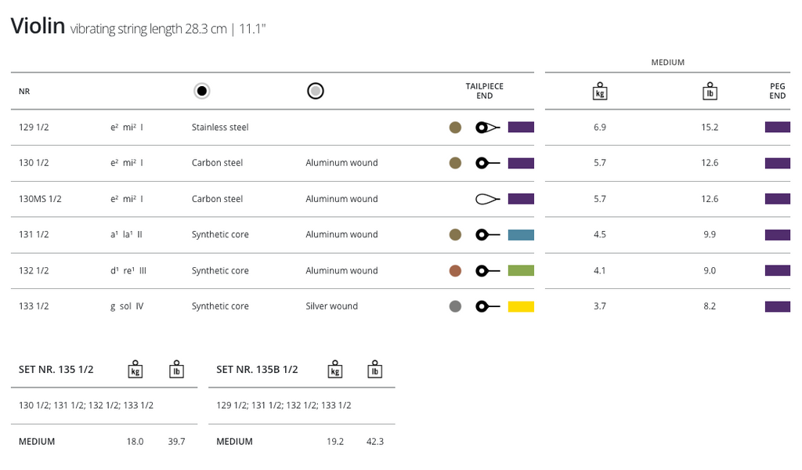Click the 15.2 lb value
802x470 pixels.
click(710, 128)
